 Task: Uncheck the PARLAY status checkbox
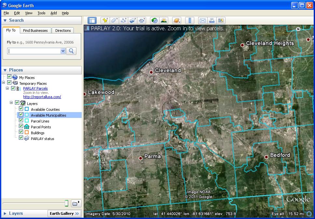point(21,137)
